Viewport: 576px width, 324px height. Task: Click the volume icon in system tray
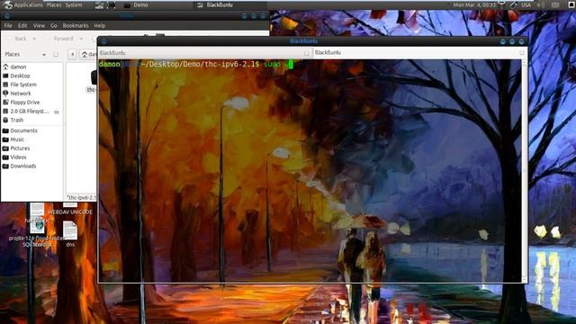pyautogui.click(x=541, y=5)
